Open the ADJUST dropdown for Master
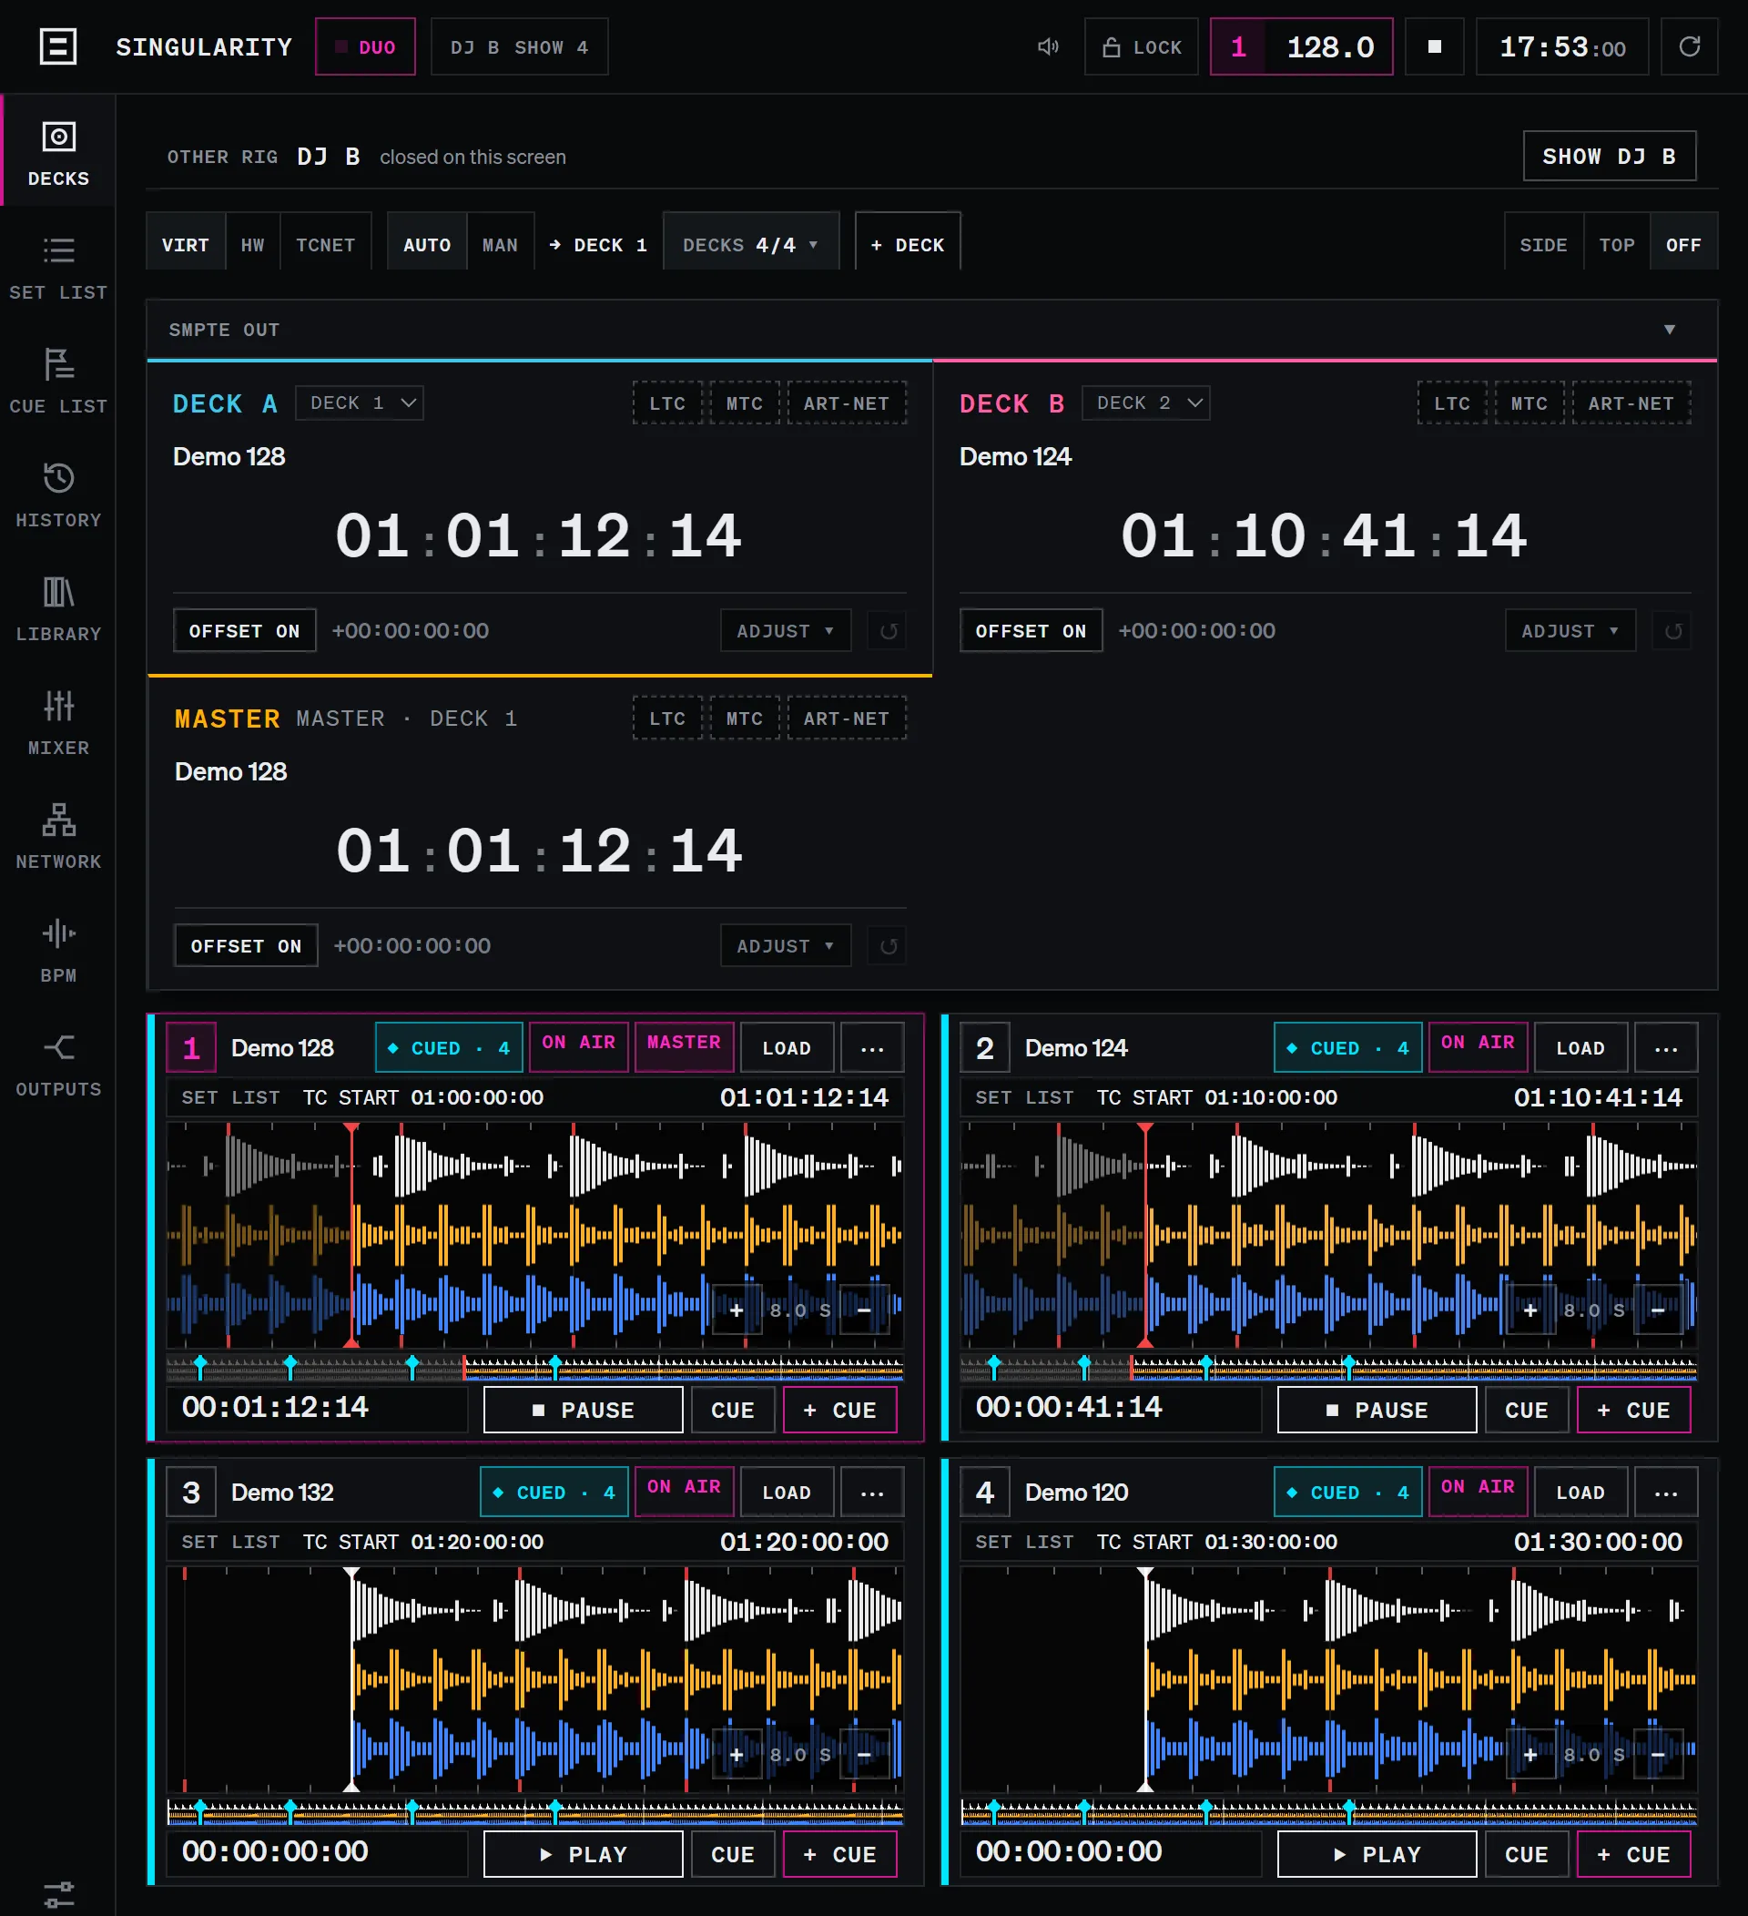The height and width of the screenshot is (1916, 1748). 785,945
